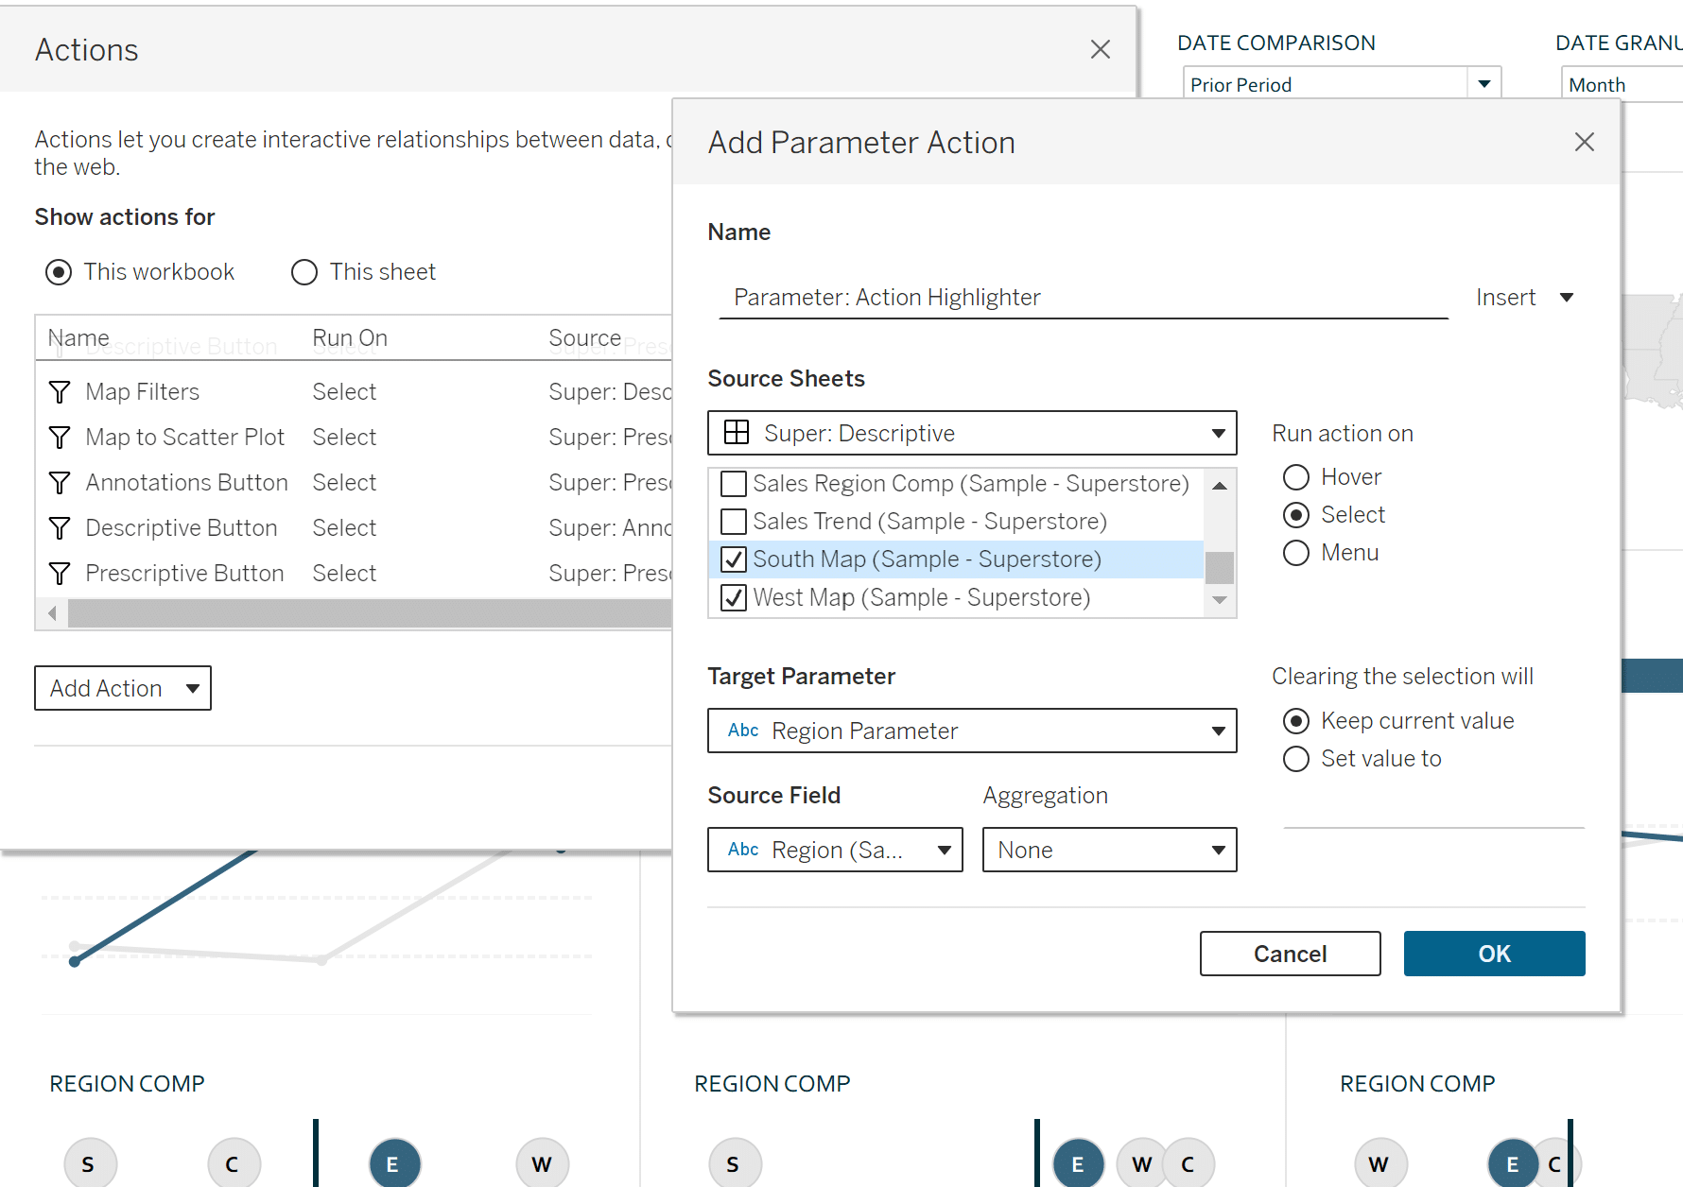This screenshot has height=1187, width=1683.
Task: Click the Name column header
Action: click(78, 337)
